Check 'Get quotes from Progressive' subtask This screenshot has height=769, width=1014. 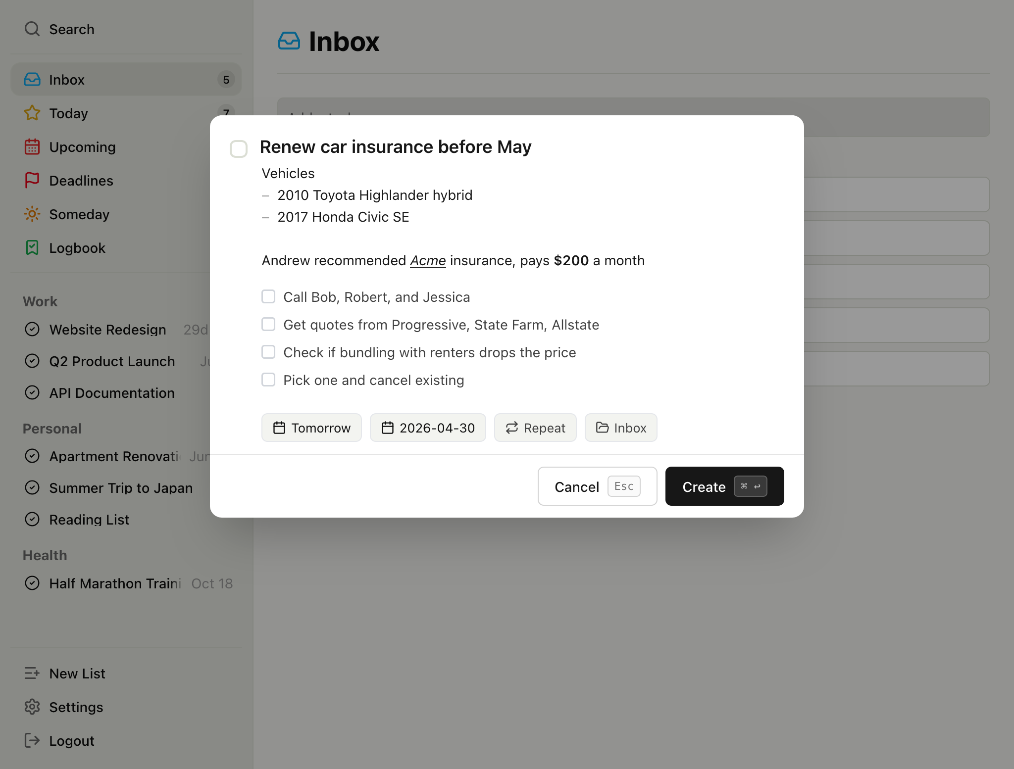point(268,325)
